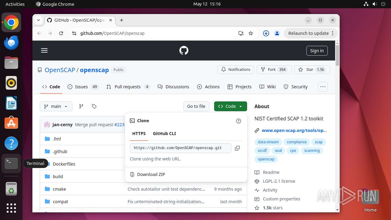Bookmark this page with the star icon
Image resolution: width=391 pixels, height=220 pixels.
(251, 33)
